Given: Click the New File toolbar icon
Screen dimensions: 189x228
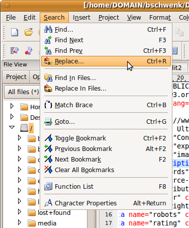Looking at the screenshot, I should (15, 32).
